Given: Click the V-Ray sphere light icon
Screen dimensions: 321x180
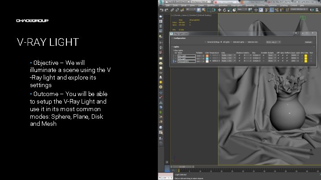Looking at the screenshot, I should 161,68.
